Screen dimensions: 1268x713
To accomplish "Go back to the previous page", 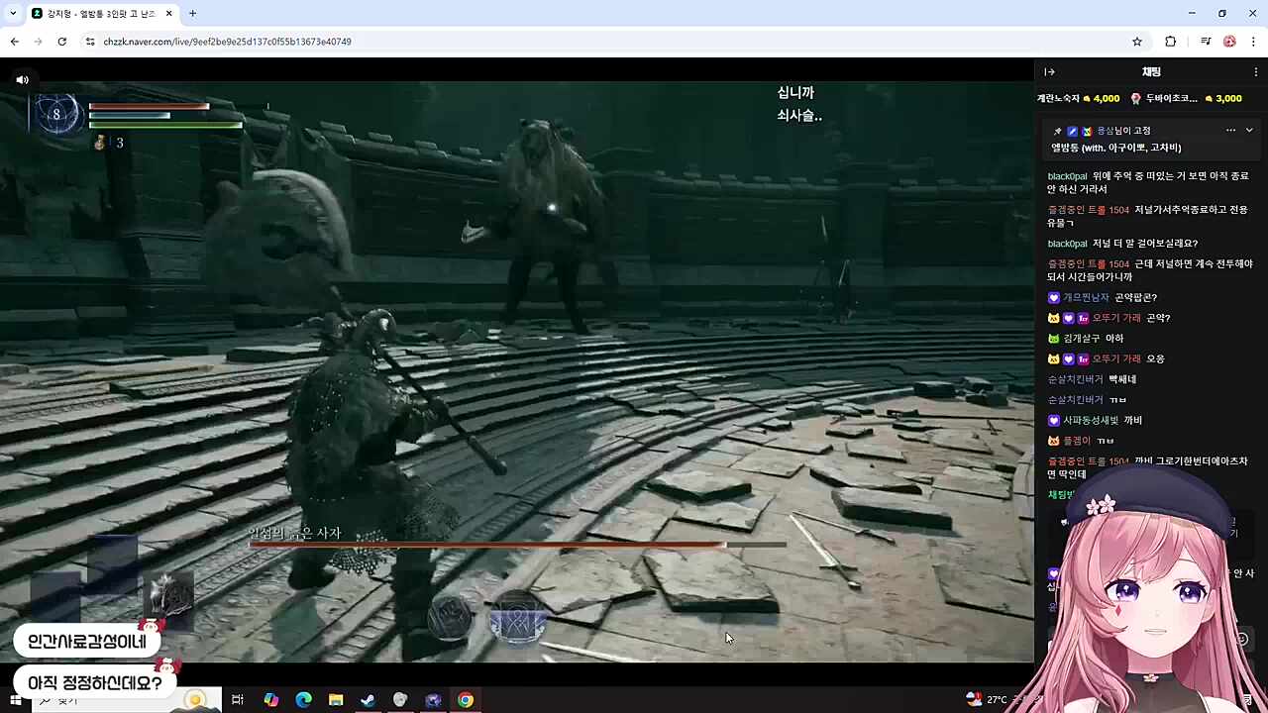I will [15, 42].
